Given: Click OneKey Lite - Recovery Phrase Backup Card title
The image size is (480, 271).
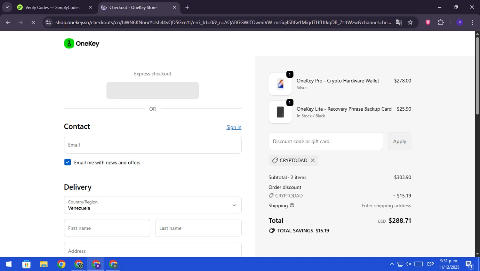Looking at the screenshot, I should pyautogui.click(x=344, y=109).
